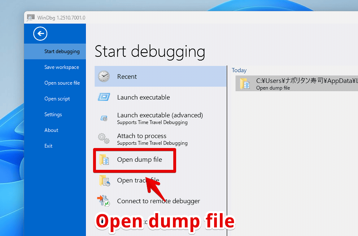Click the Connect to remote debugger icon
The height and width of the screenshot is (236, 358).
point(104,201)
